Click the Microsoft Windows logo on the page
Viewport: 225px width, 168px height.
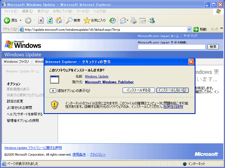click(23, 45)
